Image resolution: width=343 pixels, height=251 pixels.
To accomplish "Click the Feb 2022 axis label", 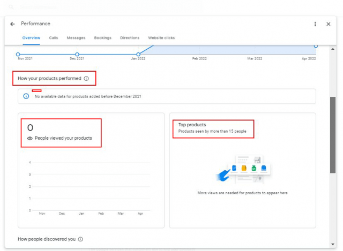I will 199,58.
